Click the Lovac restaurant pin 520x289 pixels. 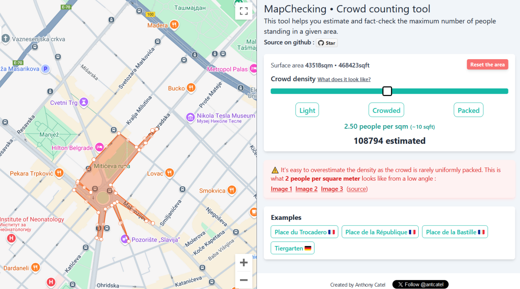pyautogui.click(x=169, y=173)
